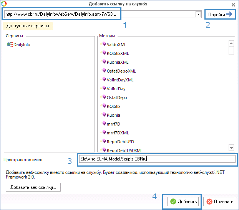Viewport: 239px width, 210px height.
Task: Click the SaldoXML method icon
Action: (104, 44)
